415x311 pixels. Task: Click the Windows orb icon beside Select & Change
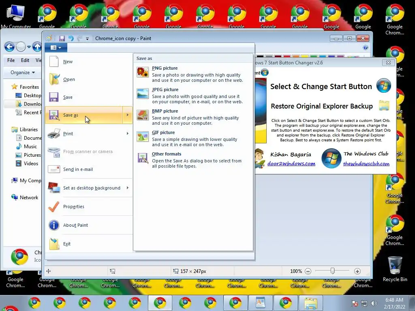[x=383, y=85]
